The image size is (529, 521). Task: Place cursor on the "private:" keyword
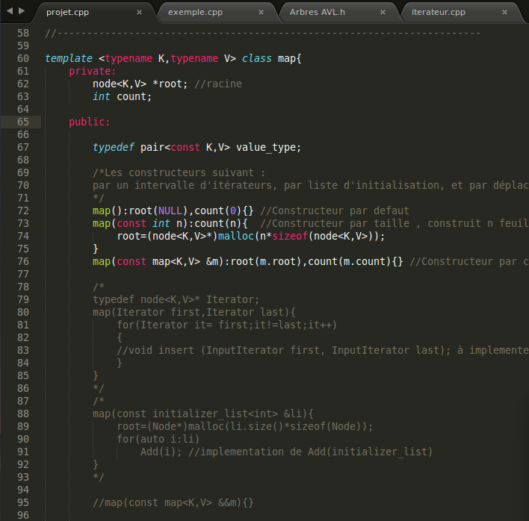click(x=93, y=71)
